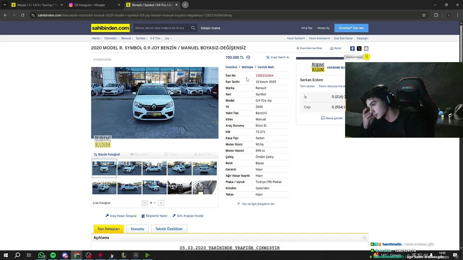Click second photo page dot indicator
463x260 pixels.
155,203
